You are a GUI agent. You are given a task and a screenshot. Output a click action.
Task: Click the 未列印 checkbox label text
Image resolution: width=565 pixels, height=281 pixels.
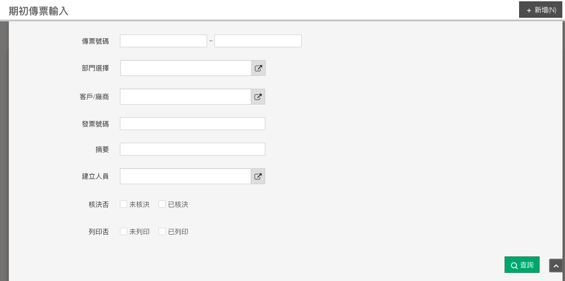(x=139, y=232)
